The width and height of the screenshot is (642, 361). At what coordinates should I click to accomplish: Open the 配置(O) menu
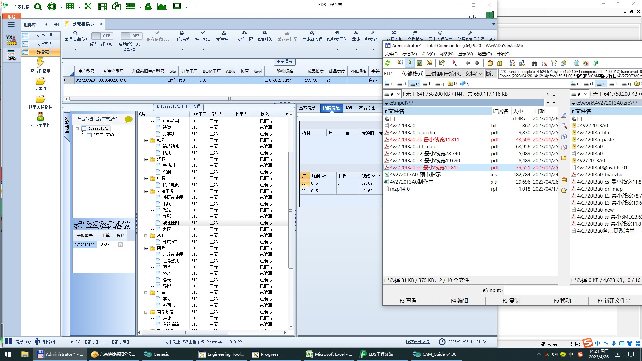pos(484,54)
